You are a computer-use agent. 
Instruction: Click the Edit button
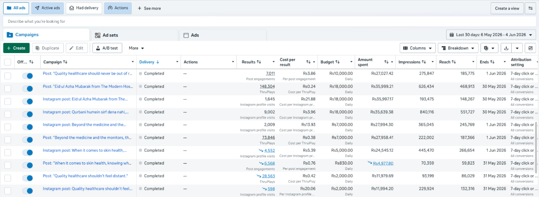[77, 48]
